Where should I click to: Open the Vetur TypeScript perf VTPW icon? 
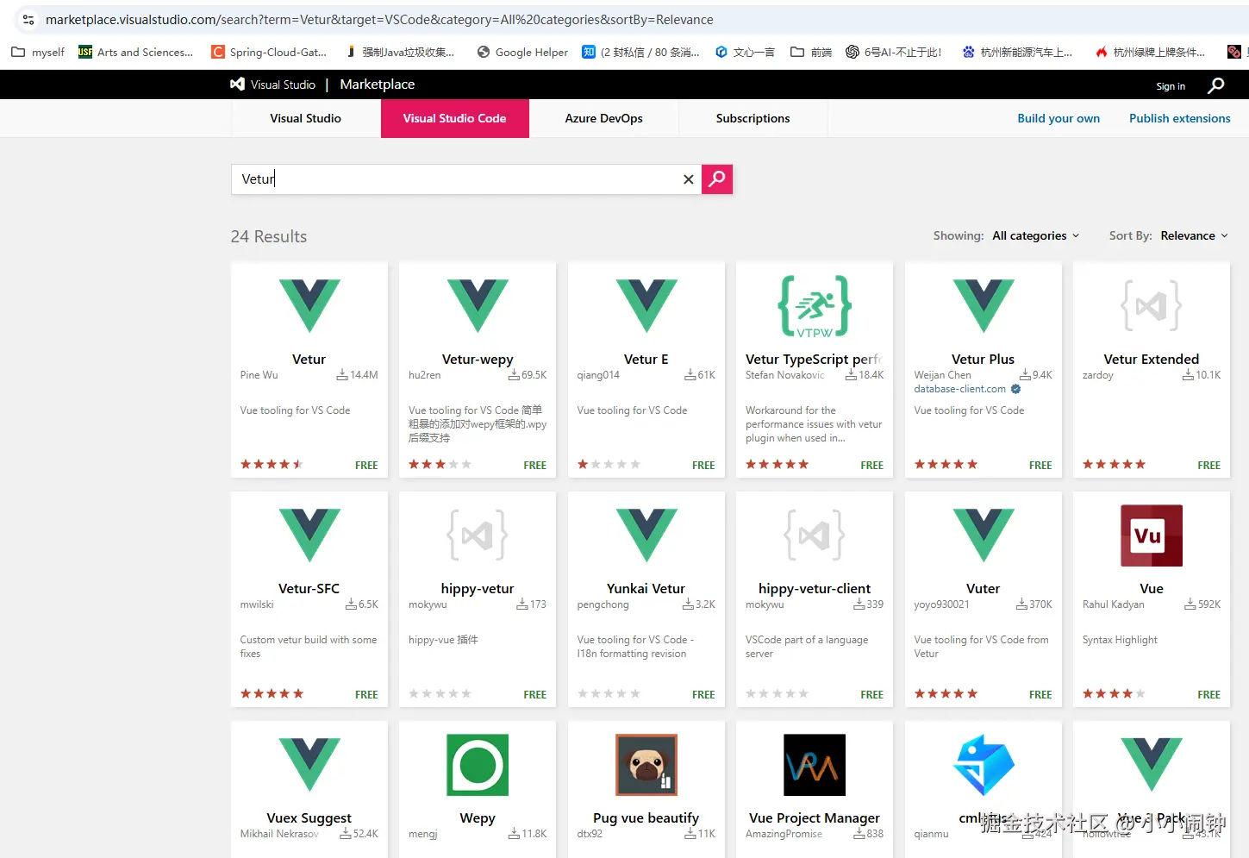pyautogui.click(x=815, y=306)
